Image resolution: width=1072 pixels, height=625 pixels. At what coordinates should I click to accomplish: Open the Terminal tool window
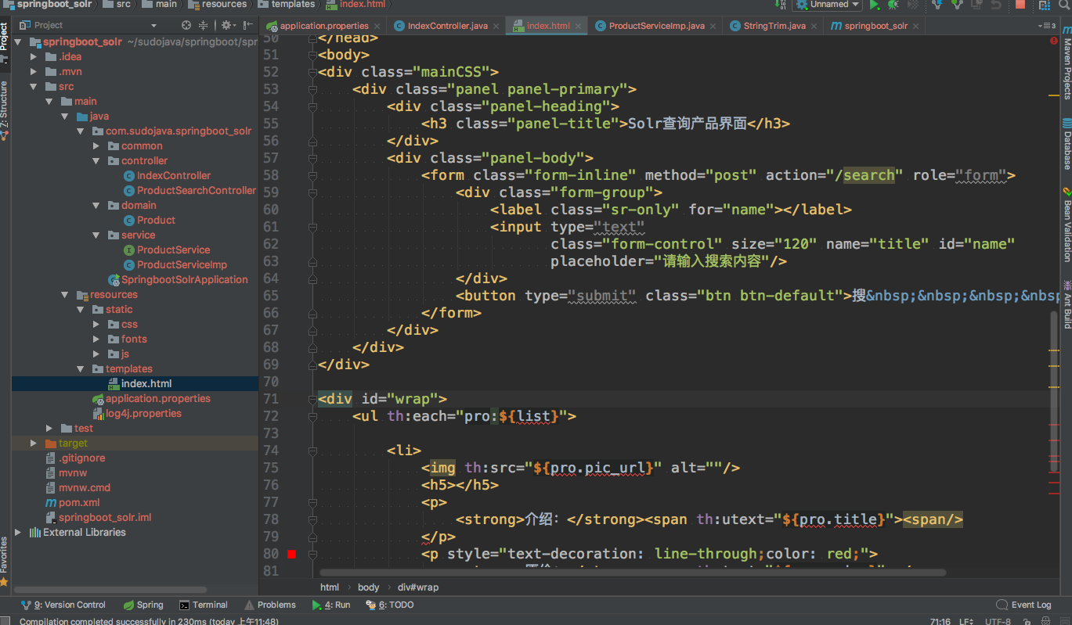pyautogui.click(x=204, y=605)
